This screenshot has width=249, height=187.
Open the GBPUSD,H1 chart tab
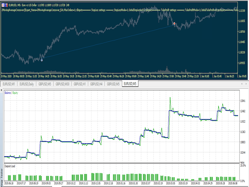pyautogui.click(x=80, y=84)
